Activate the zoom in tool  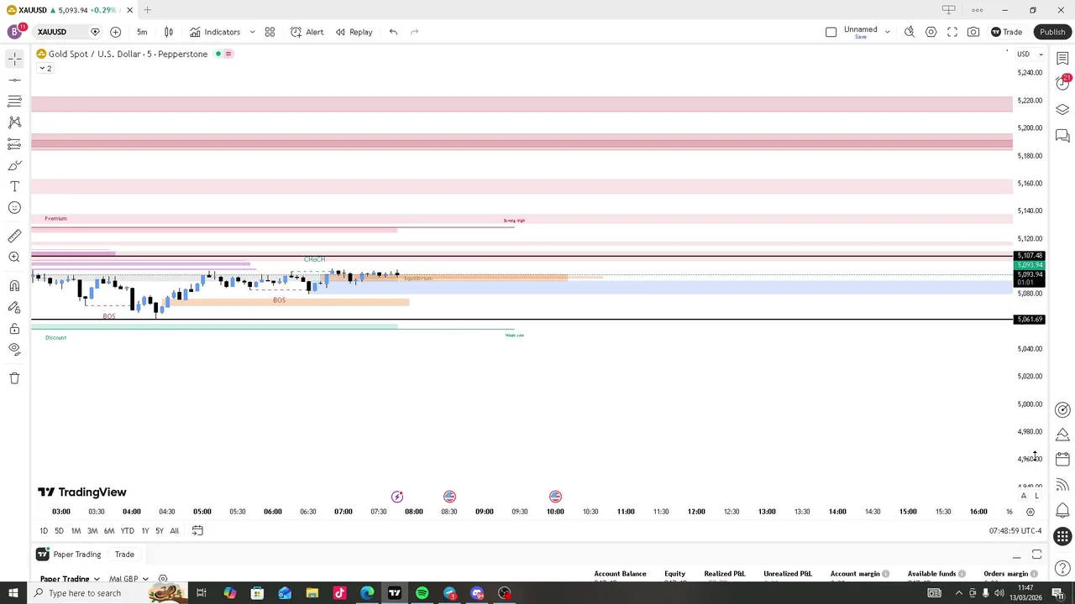coord(14,258)
